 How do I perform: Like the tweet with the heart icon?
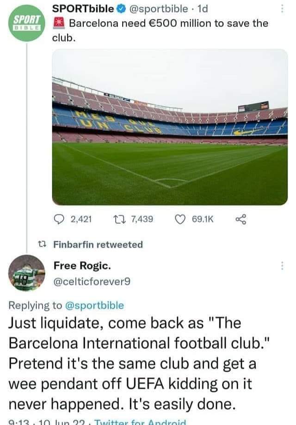[181, 218]
